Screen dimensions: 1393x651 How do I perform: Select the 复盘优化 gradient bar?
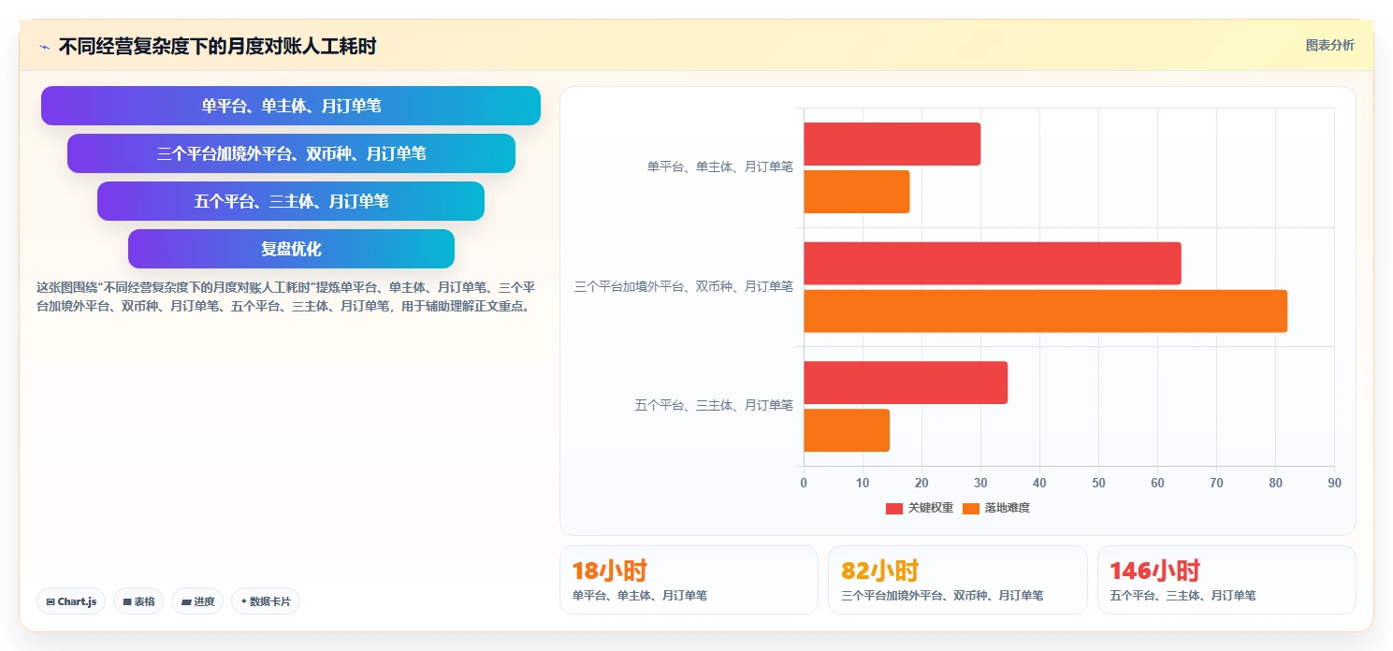pos(291,249)
